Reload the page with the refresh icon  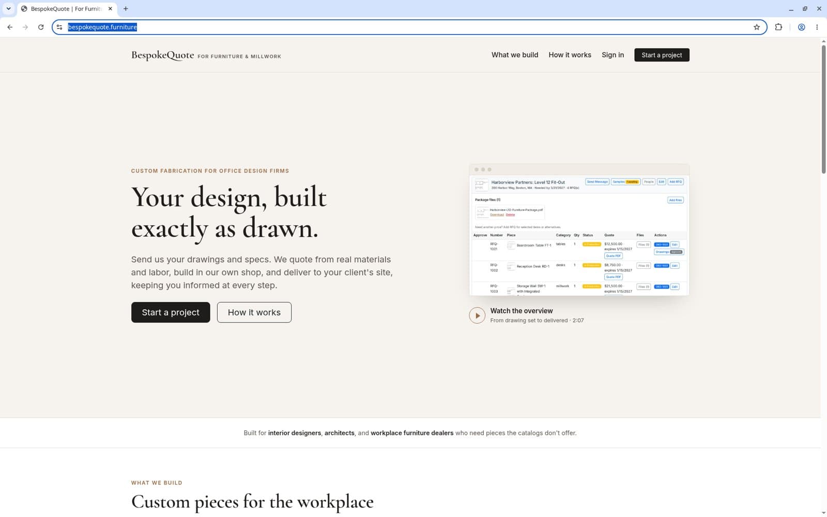coord(41,27)
